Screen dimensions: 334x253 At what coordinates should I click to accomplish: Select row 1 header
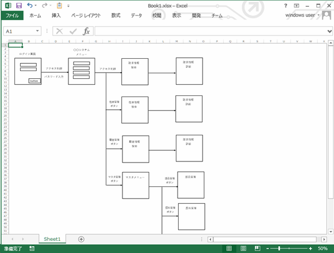click(5, 45)
